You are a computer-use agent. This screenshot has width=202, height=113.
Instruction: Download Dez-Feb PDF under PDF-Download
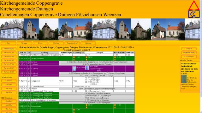[9, 101]
